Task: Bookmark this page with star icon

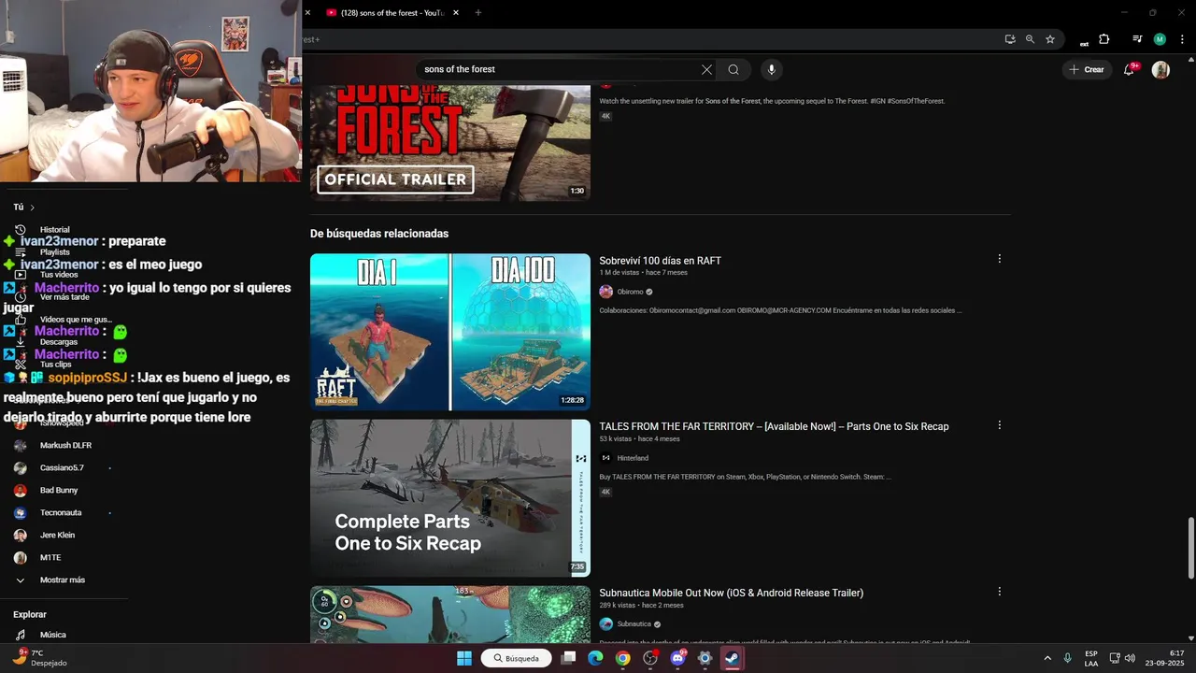Action: (x=1050, y=39)
